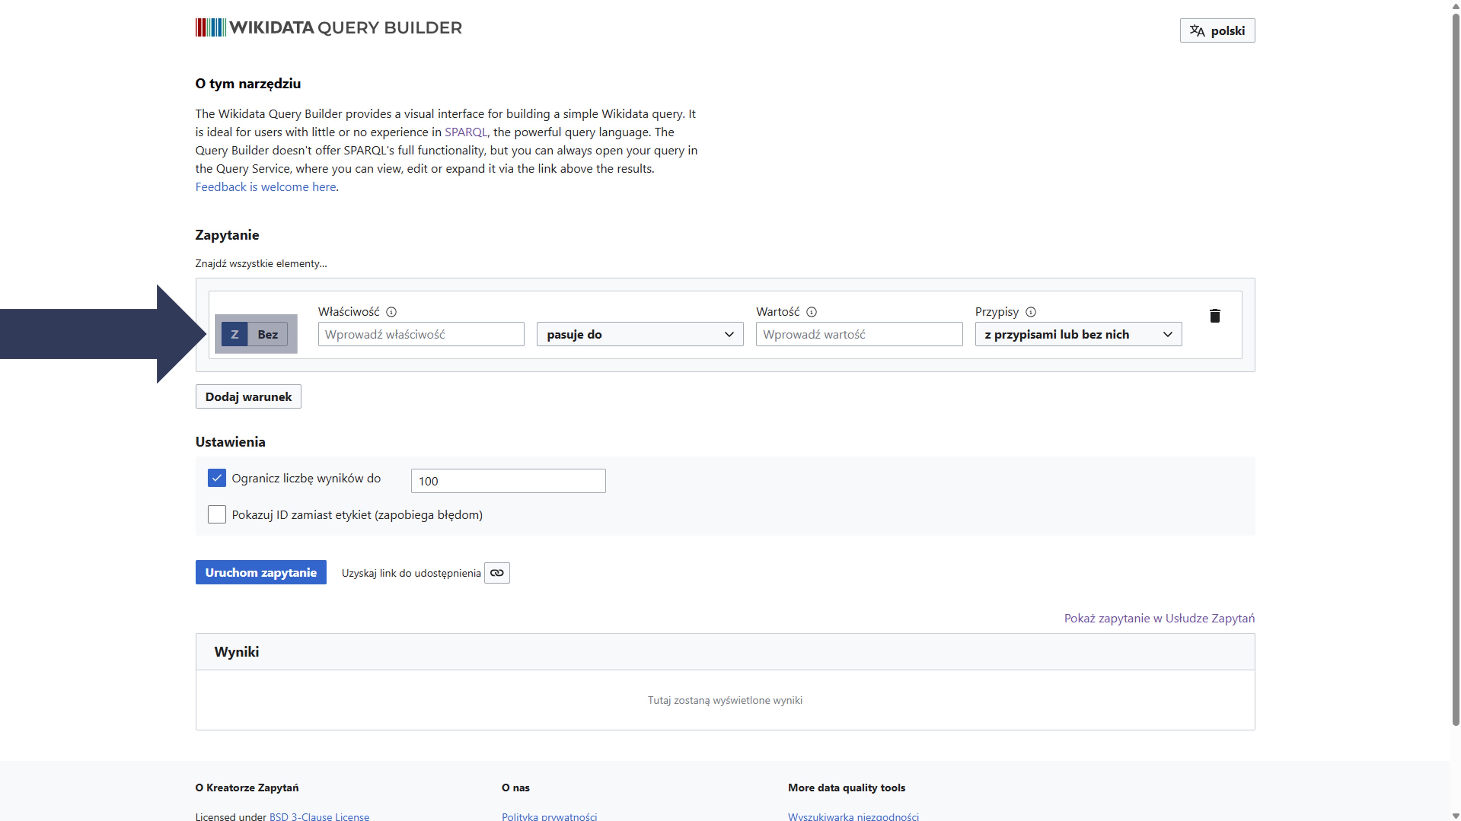Viewport: 1461px width, 821px height.
Task: Select the Z toggle option
Action: [234, 334]
